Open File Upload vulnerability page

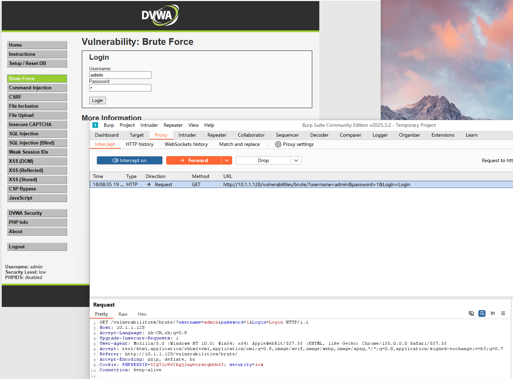[37, 115]
